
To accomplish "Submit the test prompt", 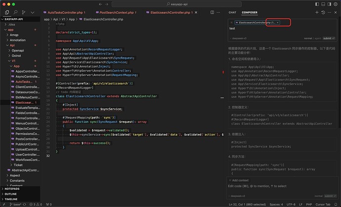I will point(329,38).
